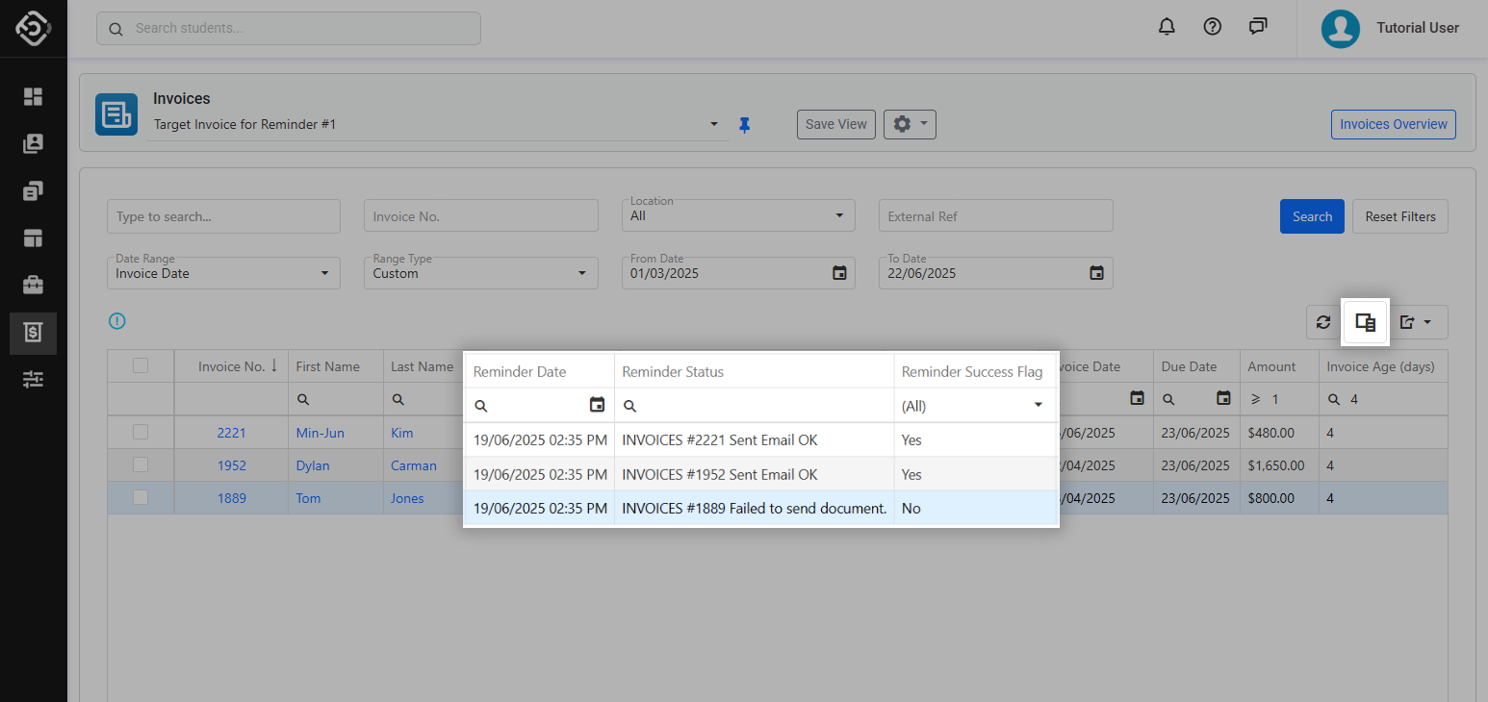Image resolution: width=1488 pixels, height=702 pixels.
Task: Click the Invoice No. input field
Action: 480,216
